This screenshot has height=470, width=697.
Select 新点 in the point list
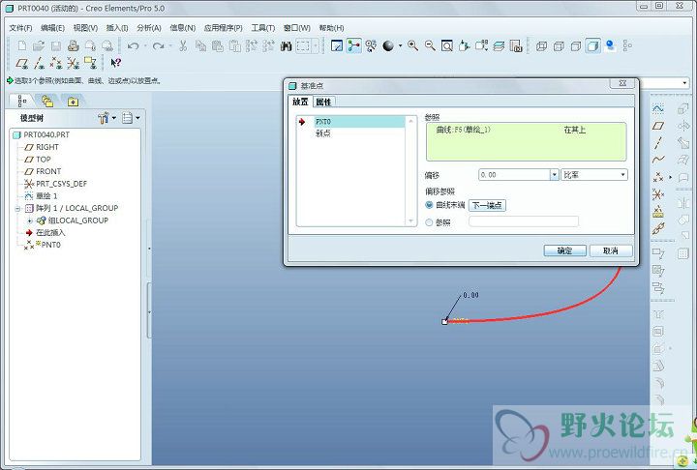click(x=323, y=133)
